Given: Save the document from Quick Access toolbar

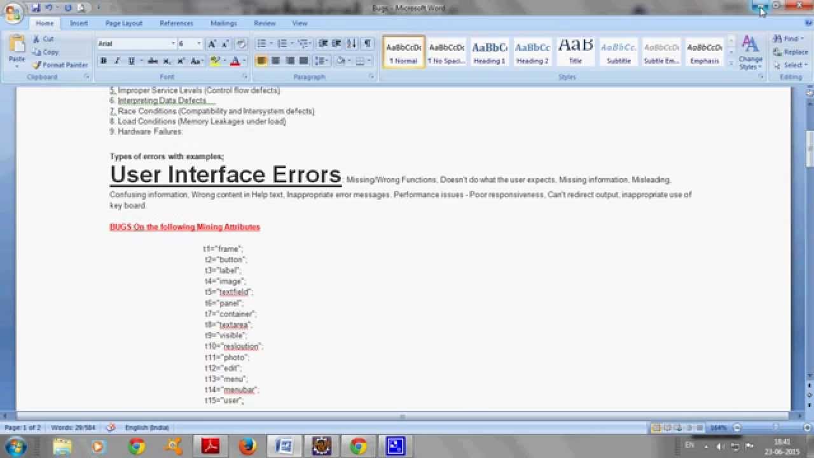Looking at the screenshot, I should 36,8.
